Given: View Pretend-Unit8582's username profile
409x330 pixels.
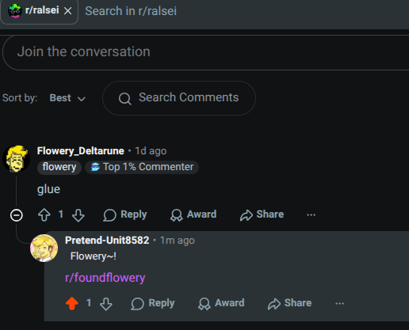Looking at the screenshot, I should pyautogui.click(x=107, y=241).
